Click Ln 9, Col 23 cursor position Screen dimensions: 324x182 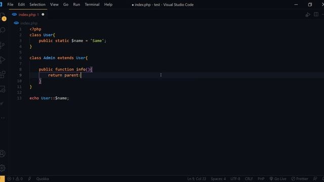[x=197, y=179]
